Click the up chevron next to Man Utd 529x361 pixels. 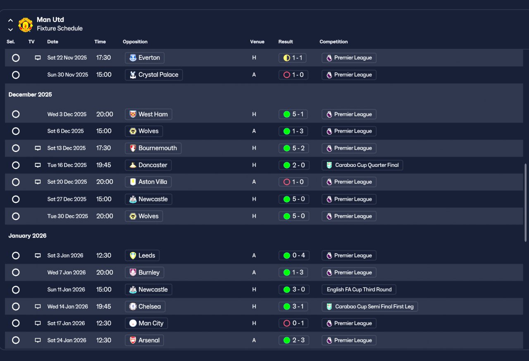pyautogui.click(x=10, y=20)
